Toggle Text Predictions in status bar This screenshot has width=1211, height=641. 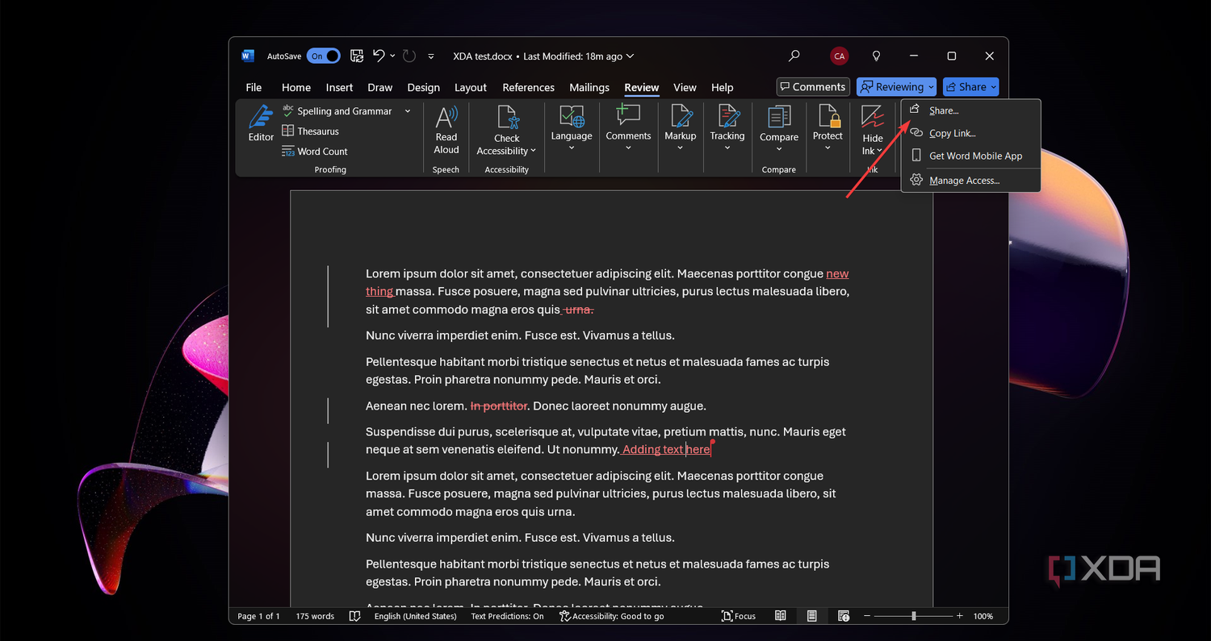507,616
